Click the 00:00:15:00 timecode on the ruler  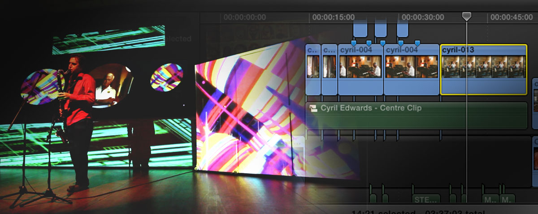click(334, 17)
